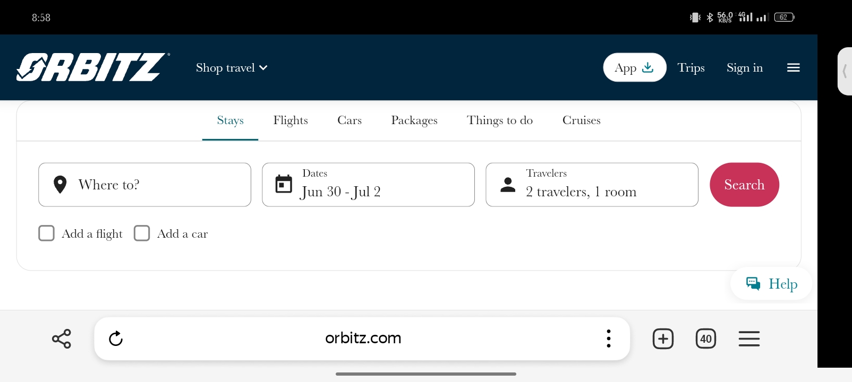The width and height of the screenshot is (852, 382).
Task: Enable the Add a flight checkbox
Action: tap(46, 233)
